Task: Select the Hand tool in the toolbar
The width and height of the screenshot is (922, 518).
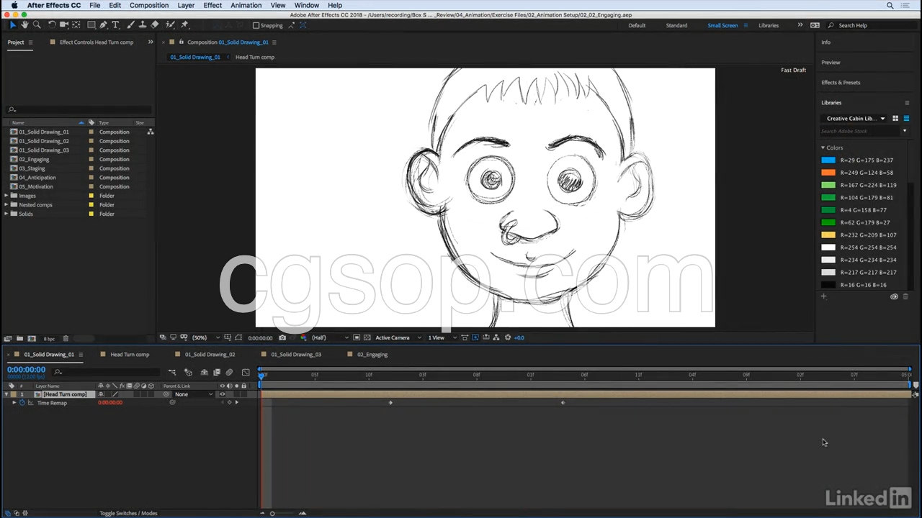Action: pos(24,24)
